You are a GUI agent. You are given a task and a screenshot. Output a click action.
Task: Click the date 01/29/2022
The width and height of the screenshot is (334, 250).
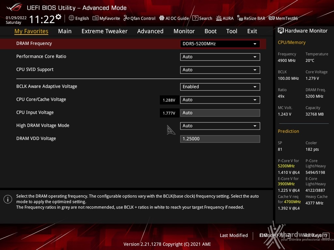tap(16, 18)
